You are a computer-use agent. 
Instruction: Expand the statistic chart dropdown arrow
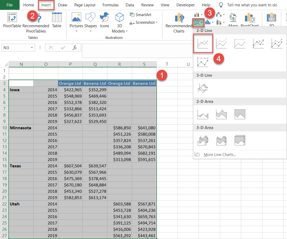pyautogui.click(x=212, y=22)
